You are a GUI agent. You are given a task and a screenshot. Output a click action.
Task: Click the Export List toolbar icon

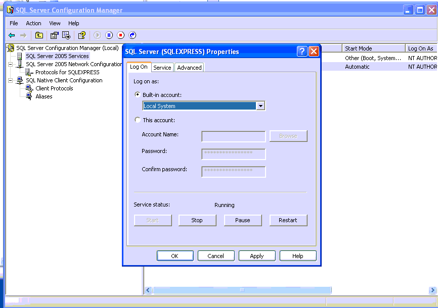click(66, 35)
